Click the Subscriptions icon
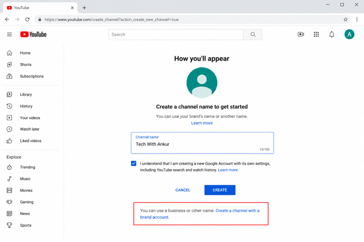Image resolution: width=364 pixels, height=242 pixels. point(9,76)
